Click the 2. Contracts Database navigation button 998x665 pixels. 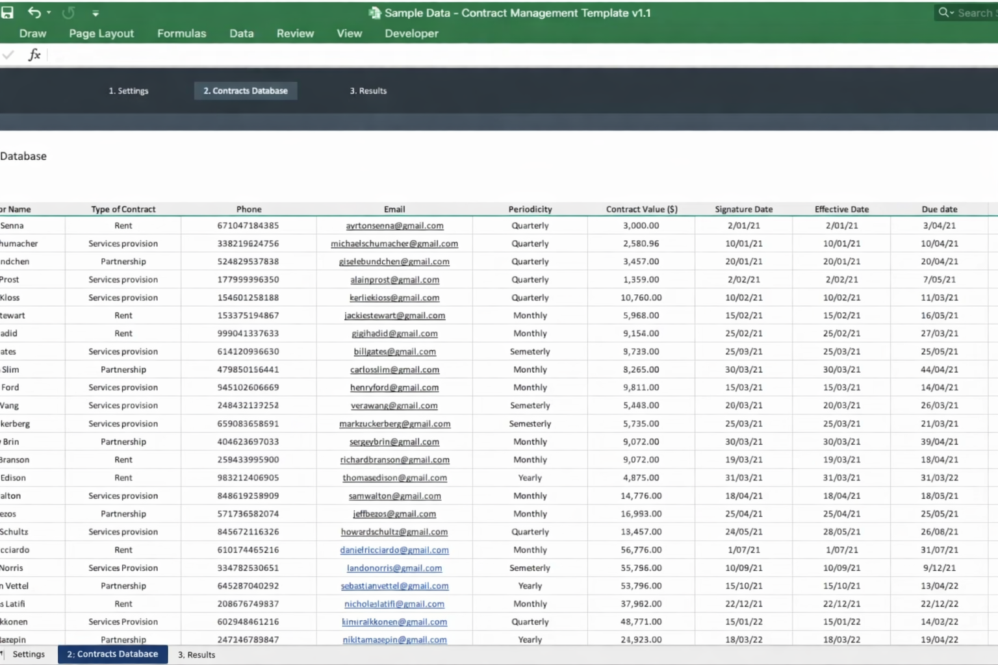[246, 91]
